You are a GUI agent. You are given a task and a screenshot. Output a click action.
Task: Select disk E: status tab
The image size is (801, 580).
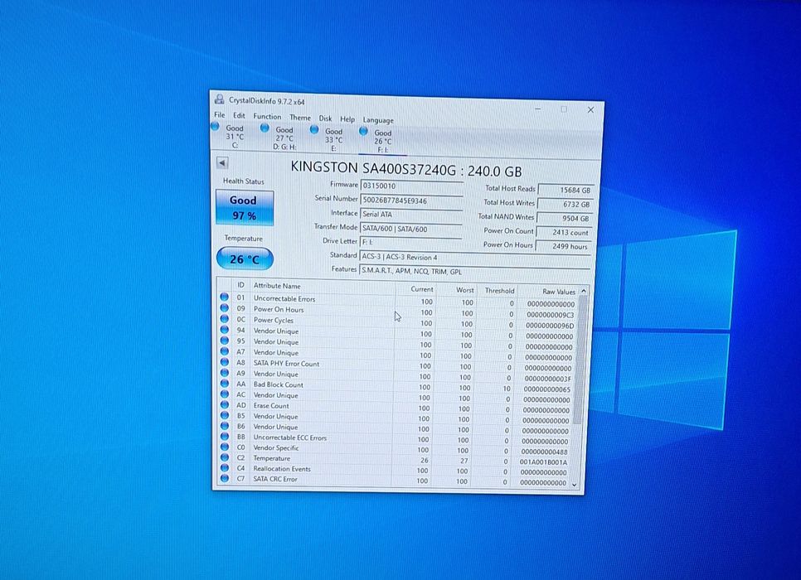coord(328,139)
